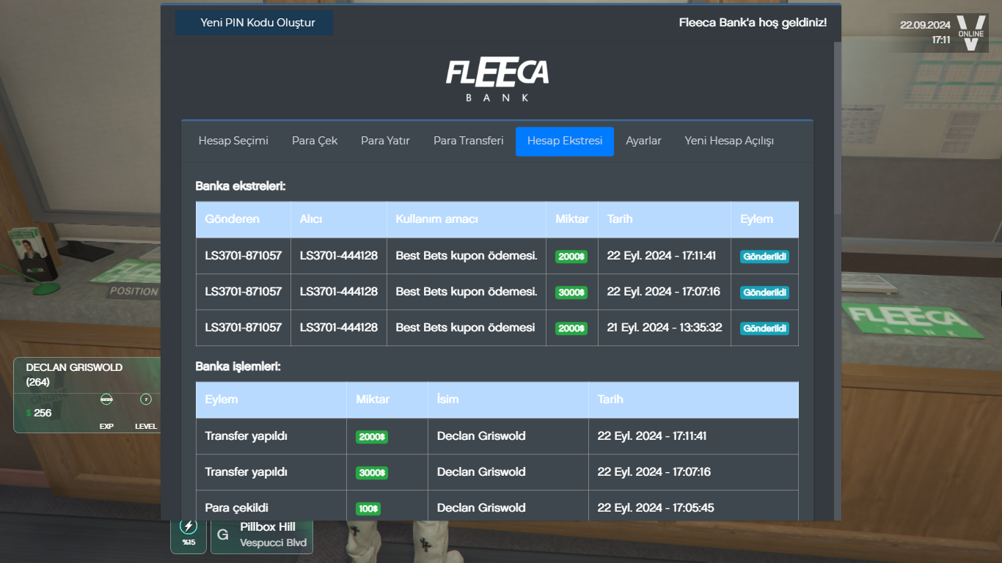Click 'Best Bets kupon ödemesi.' in 17:11:41 row

[467, 256]
